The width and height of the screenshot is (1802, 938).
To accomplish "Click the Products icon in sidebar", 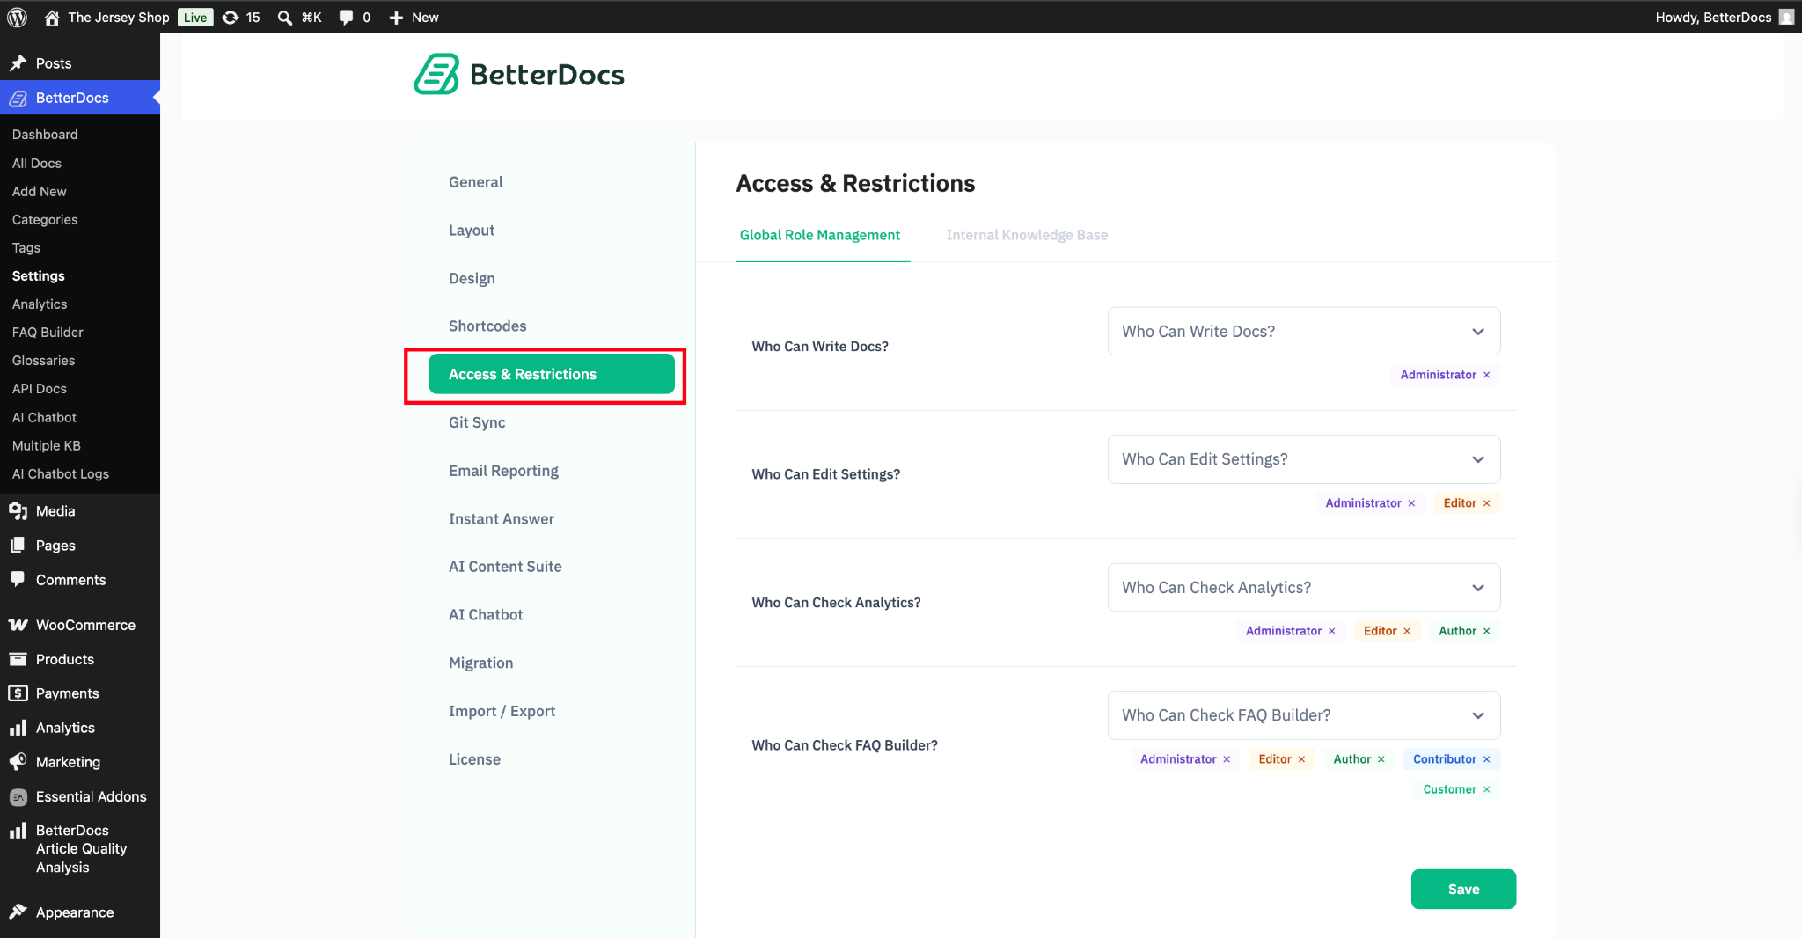I will click(18, 659).
